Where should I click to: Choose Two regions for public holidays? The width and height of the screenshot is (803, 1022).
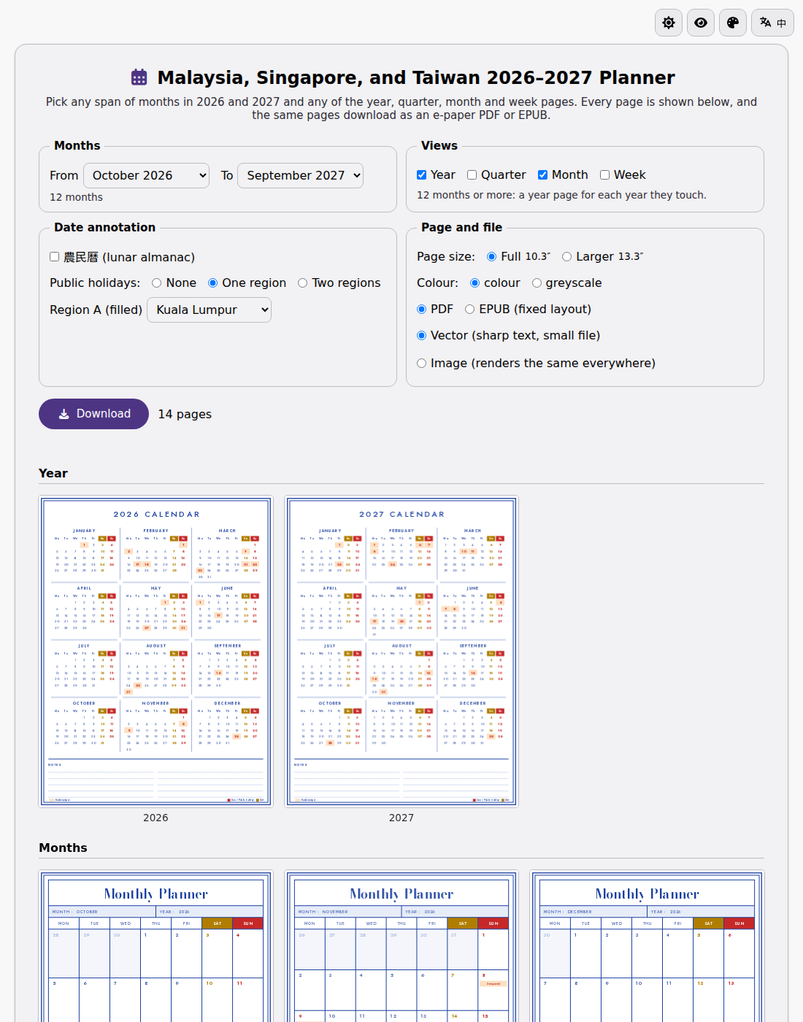point(303,283)
